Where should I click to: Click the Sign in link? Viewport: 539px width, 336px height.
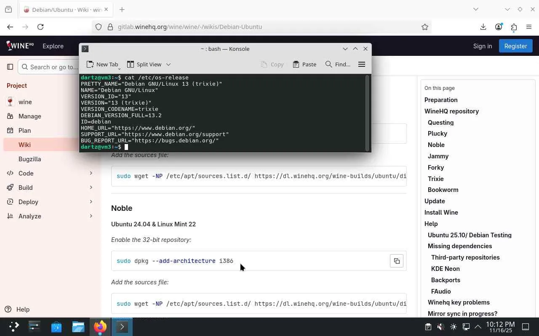coord(483,46)
